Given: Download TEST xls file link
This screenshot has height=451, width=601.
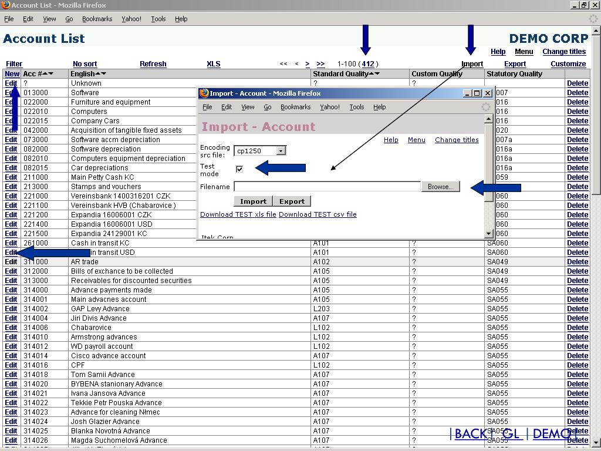Looking at the screenshot, I should click(x=238, y=214).
